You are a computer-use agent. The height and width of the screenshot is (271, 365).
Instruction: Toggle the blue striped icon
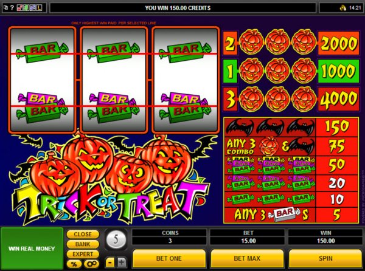[x=32, y=8]
